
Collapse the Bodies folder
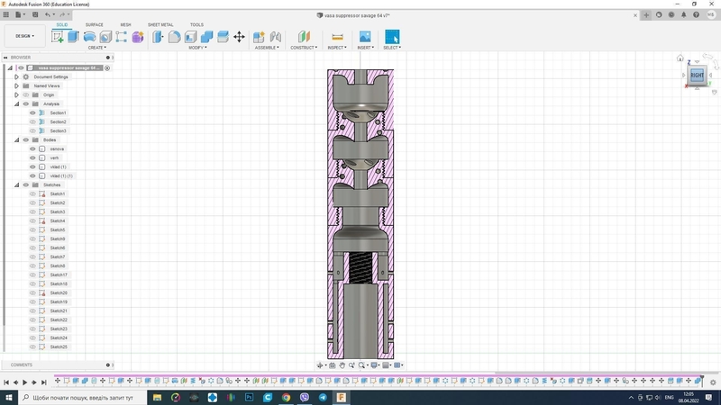click(x=16, y=139)
